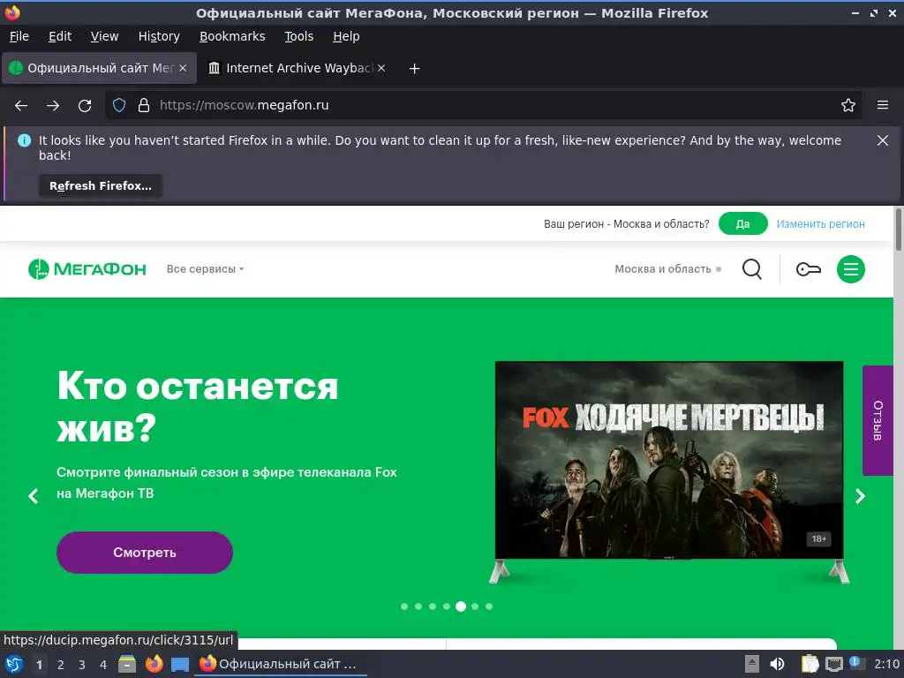Screen dimensions: 904x678
Task: Open the clipboard manager tray icon
Action: click(x=810, y=664)
